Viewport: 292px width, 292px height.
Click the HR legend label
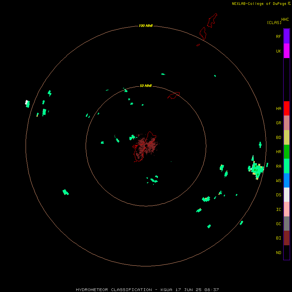click(x=278, y=152)
